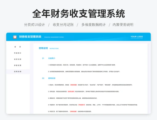This screenshot has width=157, height=120.
Task: Go to 年度统计 in the sidebar
Action: pos(18,53)
